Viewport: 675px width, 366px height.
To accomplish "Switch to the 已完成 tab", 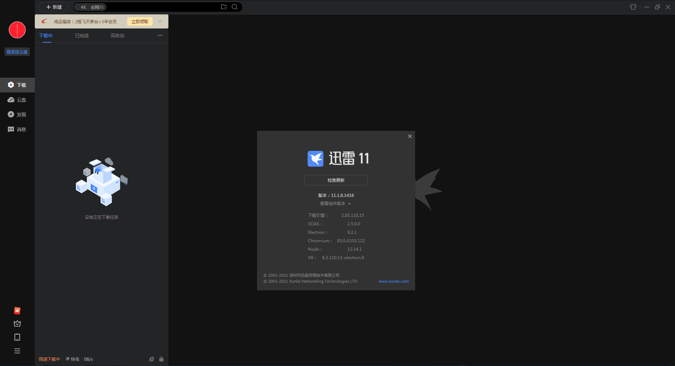I will (x=82, y=35).
